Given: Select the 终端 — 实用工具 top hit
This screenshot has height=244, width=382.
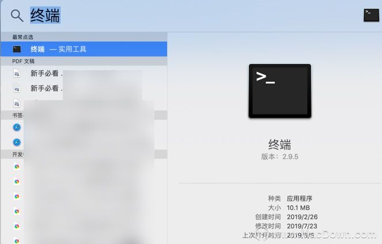Looking at the screenshot, I should (x=84, y=49).
